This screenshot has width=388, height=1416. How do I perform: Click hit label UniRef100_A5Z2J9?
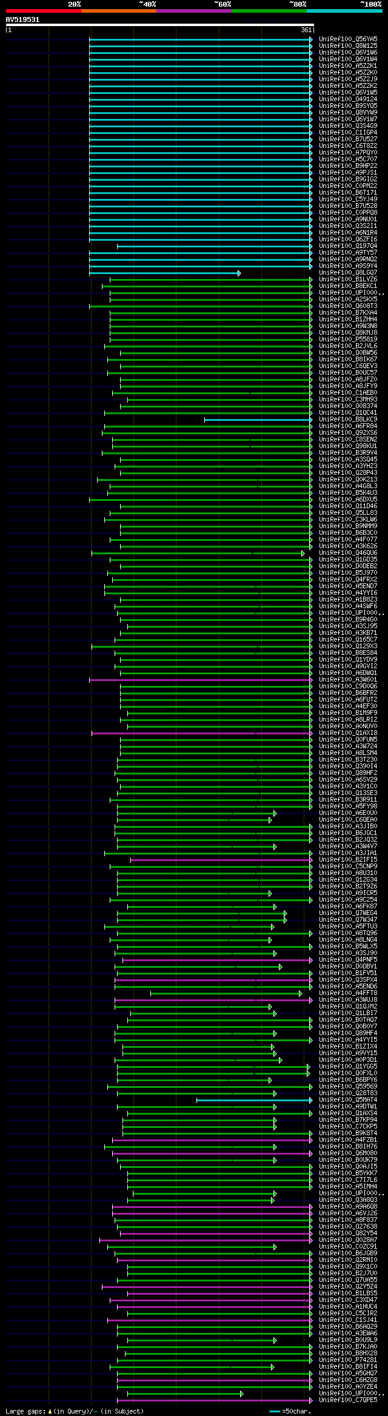[348, 79]
